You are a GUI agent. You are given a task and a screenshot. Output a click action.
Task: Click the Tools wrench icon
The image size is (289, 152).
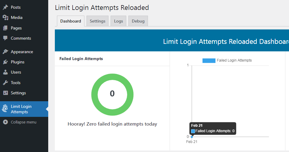(5, 83)
